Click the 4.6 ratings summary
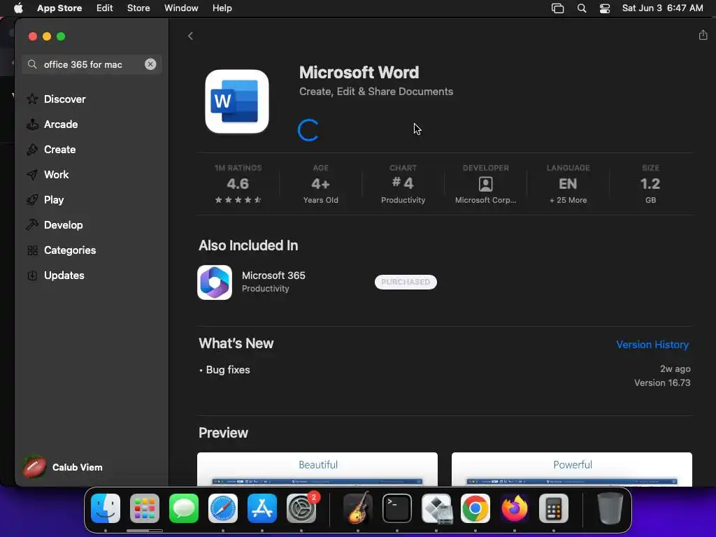This screenshot has width=716, height=537. click(x=238, y=184)
